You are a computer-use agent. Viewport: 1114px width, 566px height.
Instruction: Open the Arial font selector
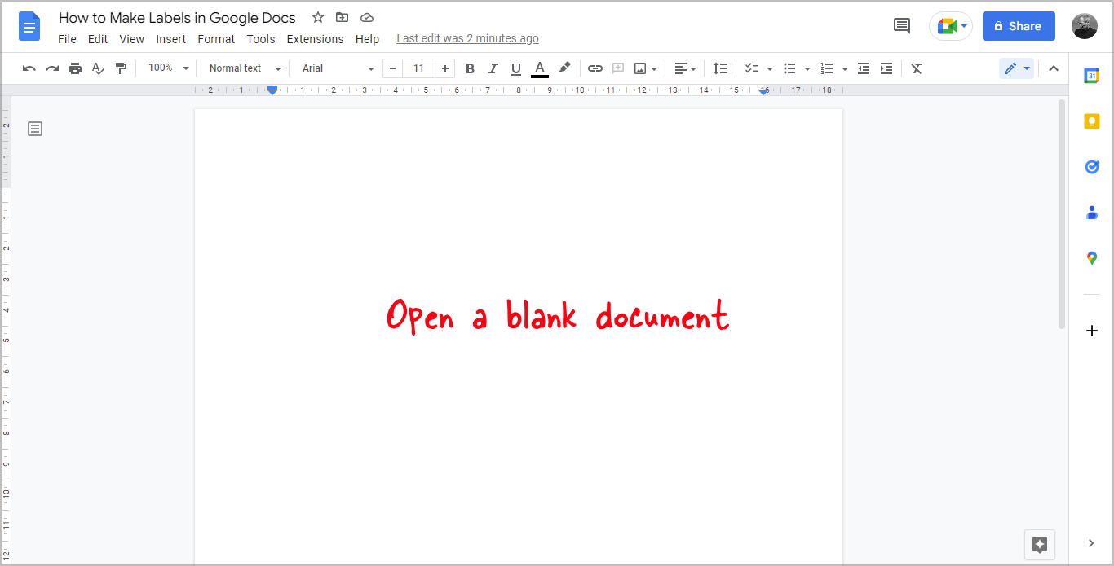[x=334, y=68]
